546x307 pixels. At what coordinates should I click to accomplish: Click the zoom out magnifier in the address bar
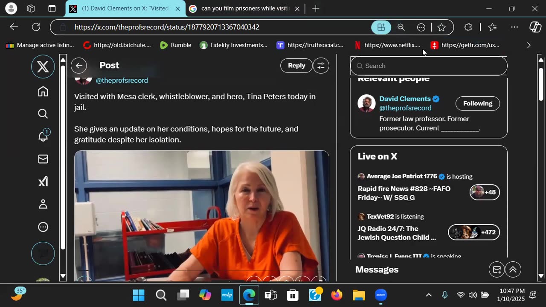coord(401,27)
